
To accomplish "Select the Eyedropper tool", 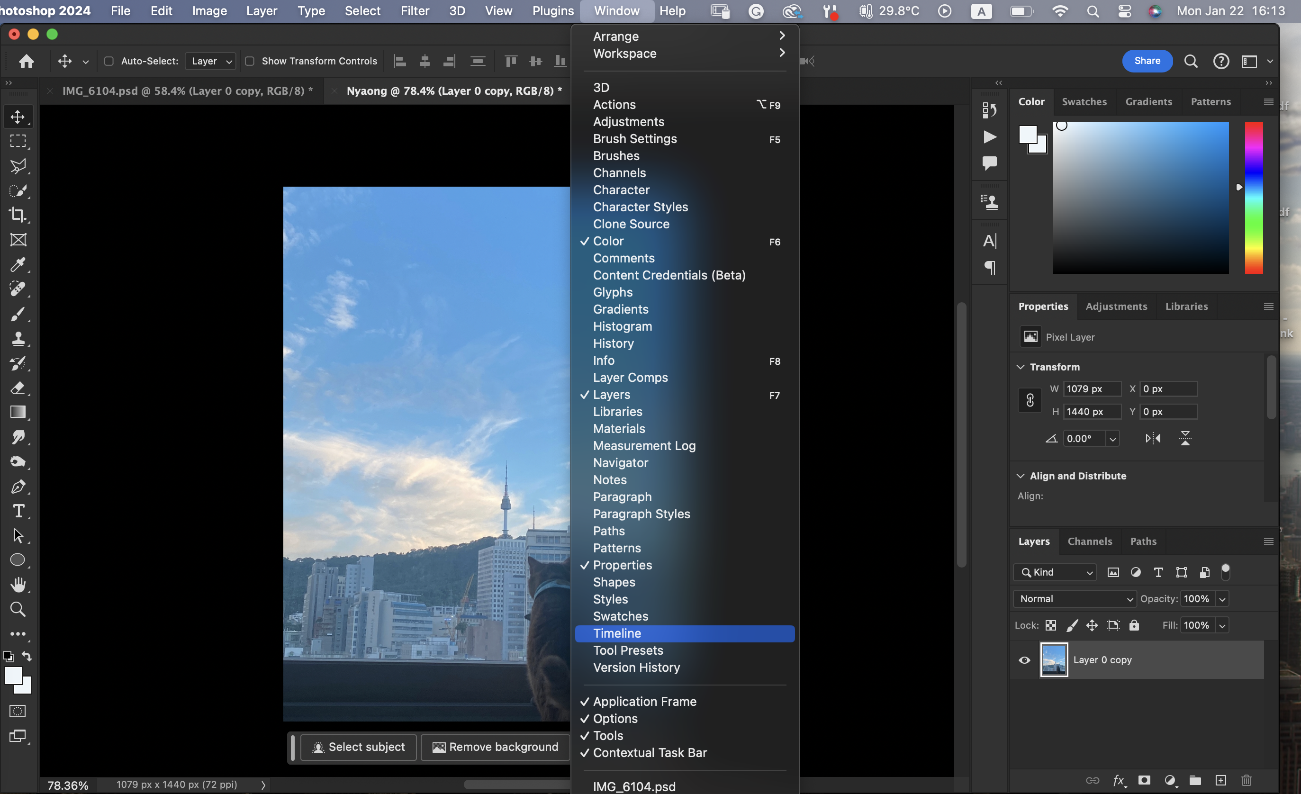I will (x=18, y=264).
